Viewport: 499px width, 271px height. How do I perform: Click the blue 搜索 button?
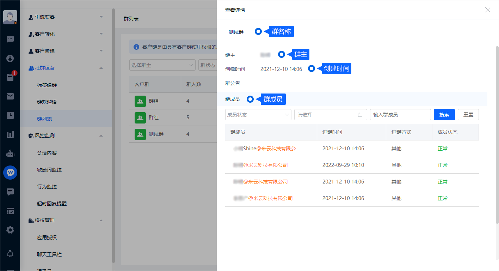(444, 115)
